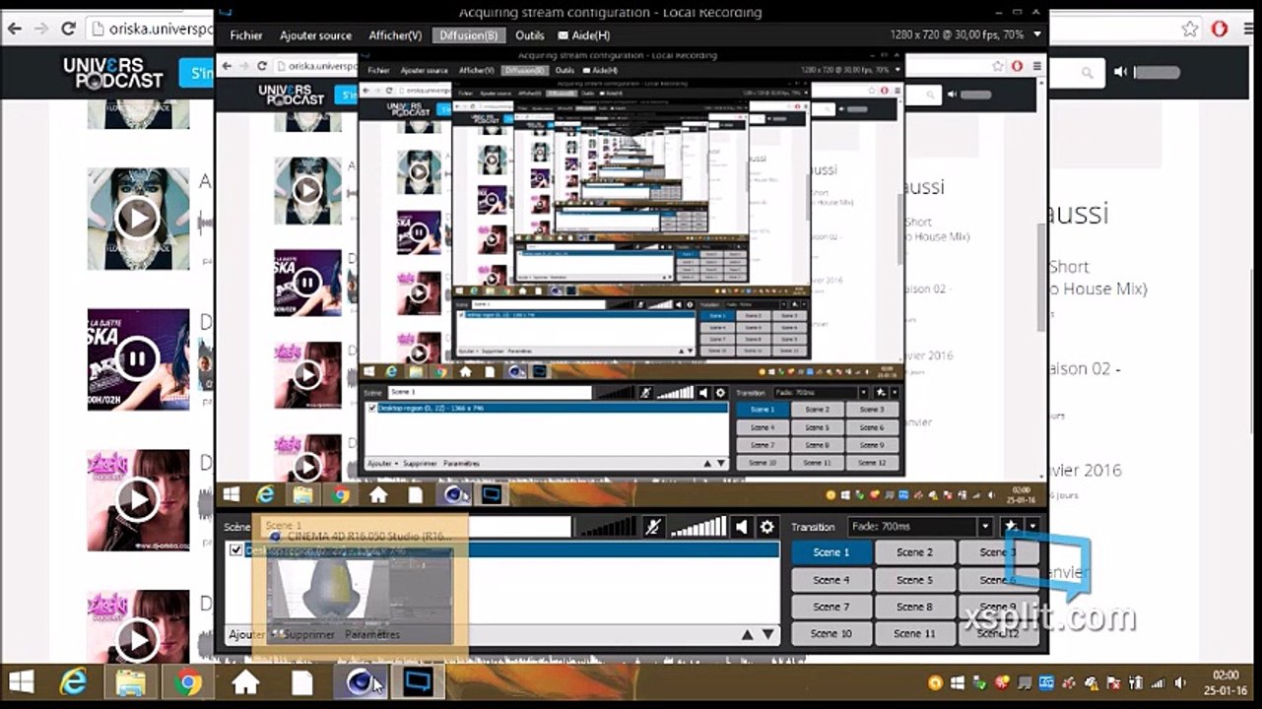Screen dimensions: 1262x709
Task: Open the Ajouter source menu in outermost XSplit
Action: point(315,35)
